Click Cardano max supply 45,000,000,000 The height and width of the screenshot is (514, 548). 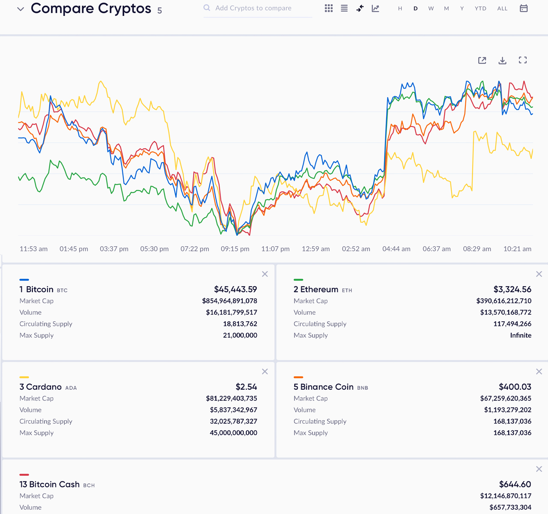[233, 433]
